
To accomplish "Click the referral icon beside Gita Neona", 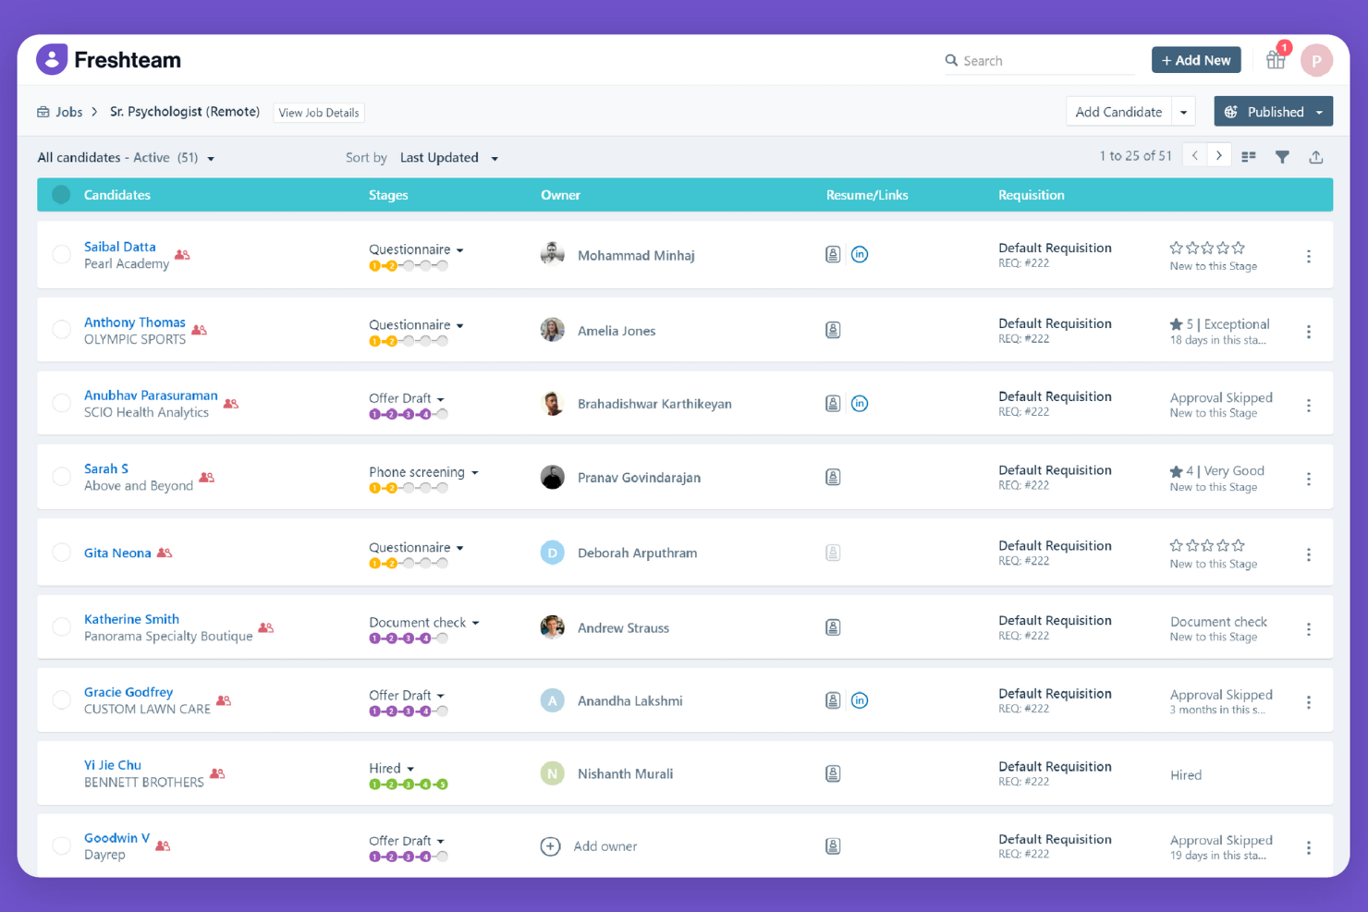I will pos(165,553).
